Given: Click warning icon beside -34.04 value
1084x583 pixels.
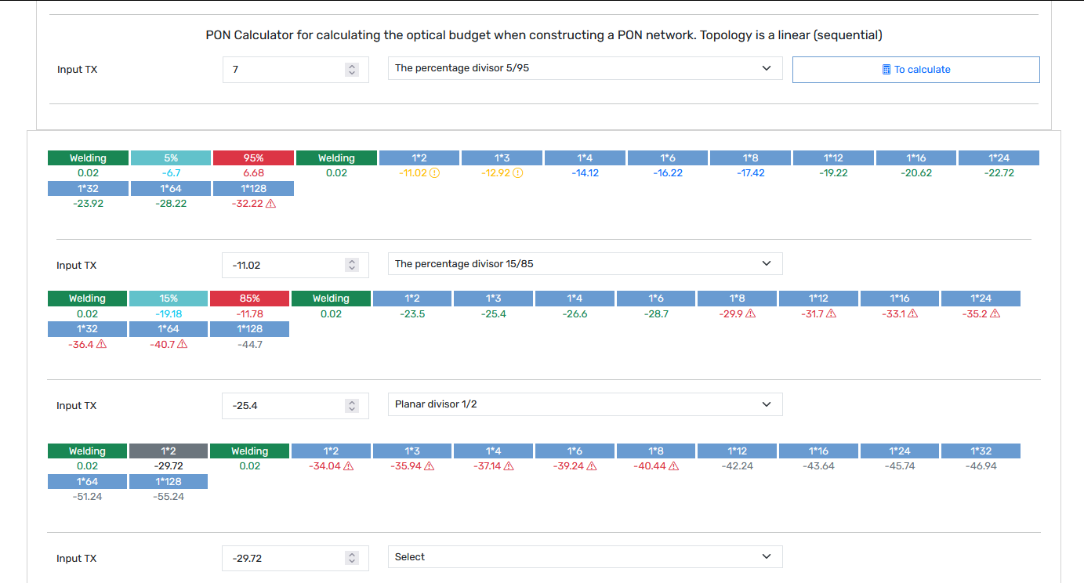Looking at the screenshot, I should 349,466.
